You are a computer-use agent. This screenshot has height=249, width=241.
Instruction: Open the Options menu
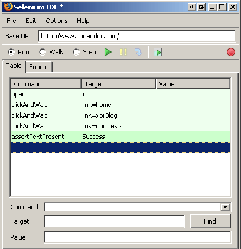pyautogui.click(x=57, y=21)
